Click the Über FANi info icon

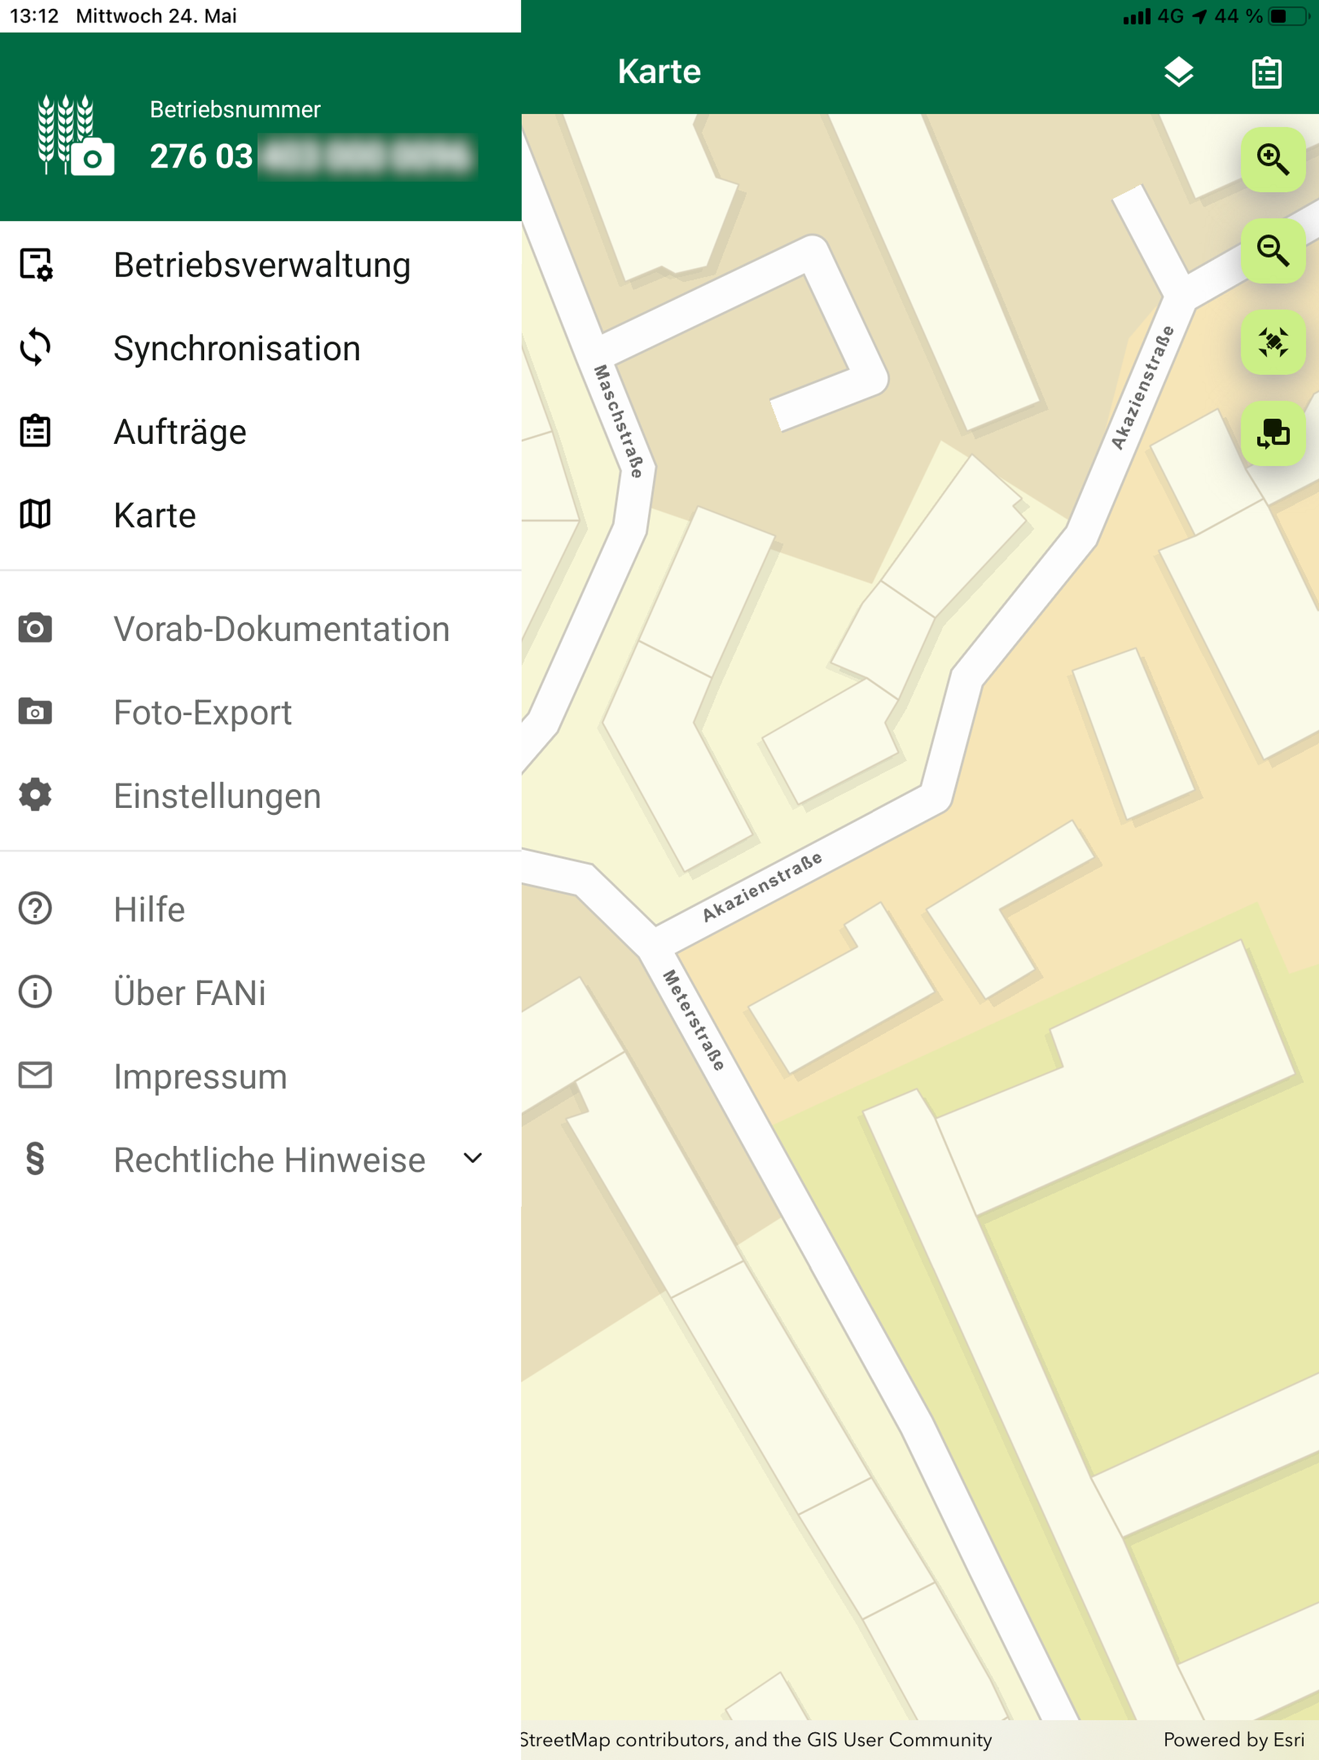pos(36,992)
